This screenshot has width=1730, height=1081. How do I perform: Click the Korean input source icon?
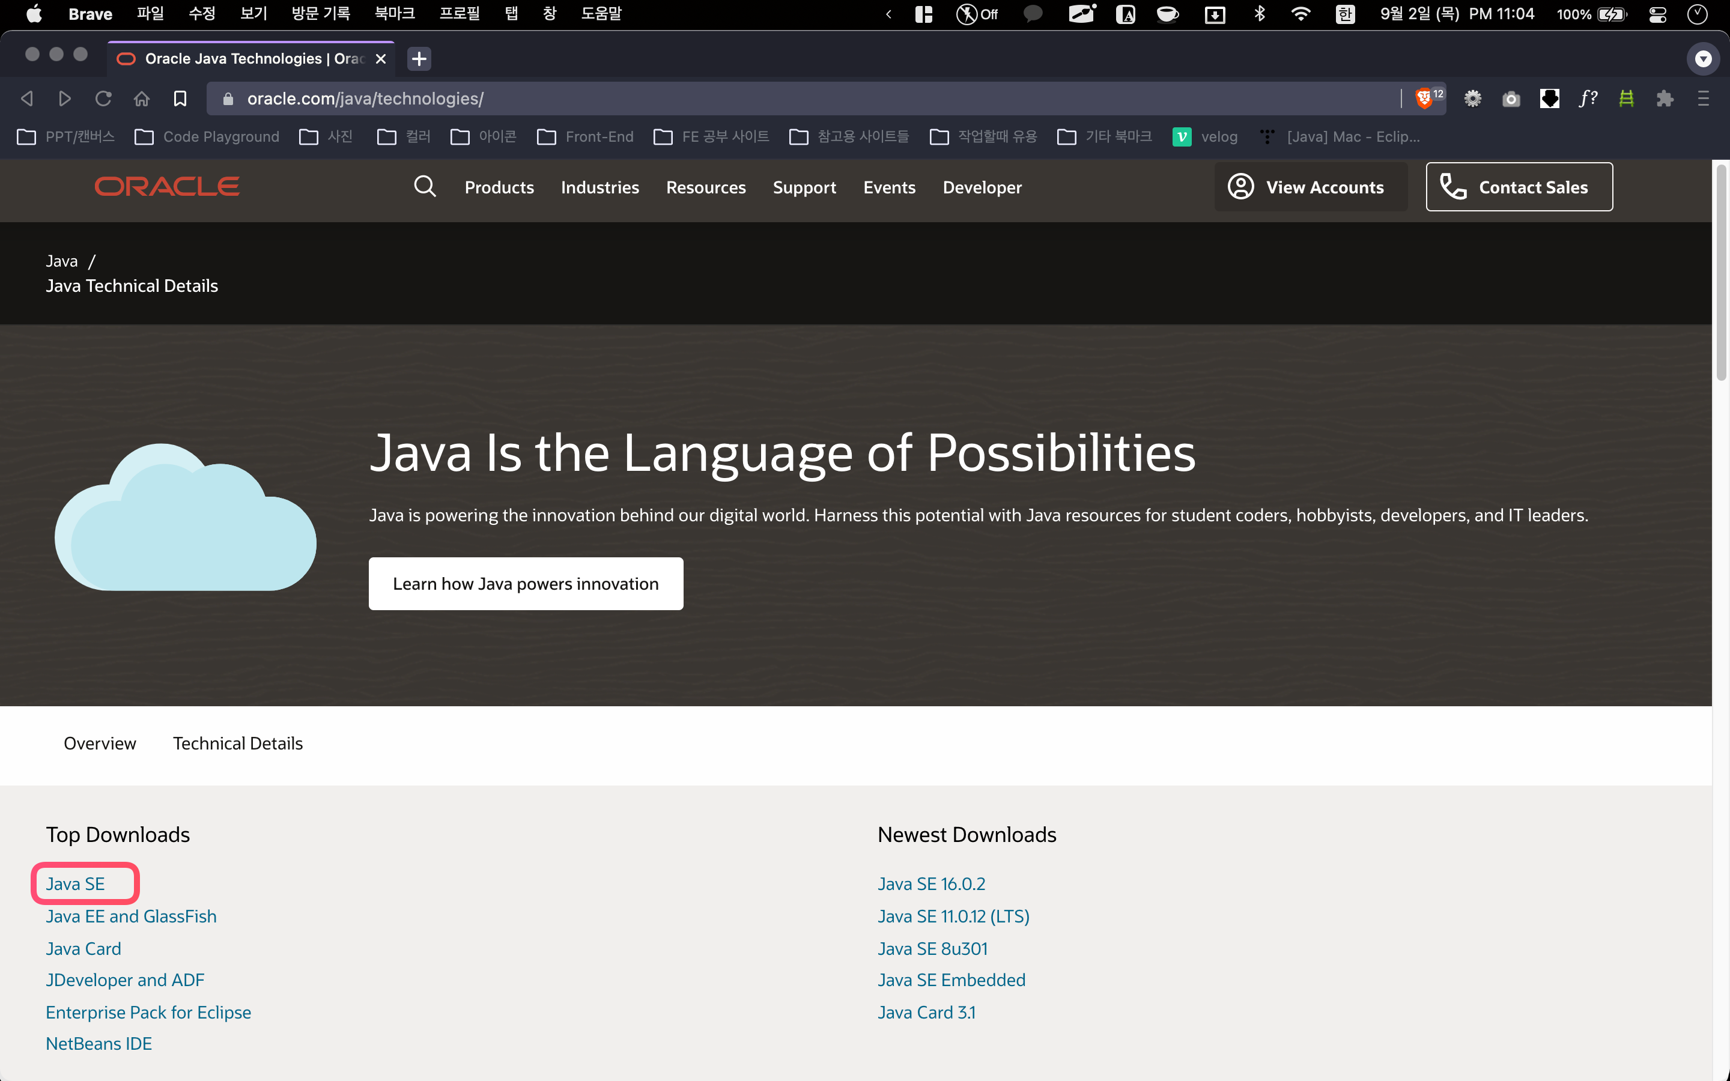[1346, 14]
